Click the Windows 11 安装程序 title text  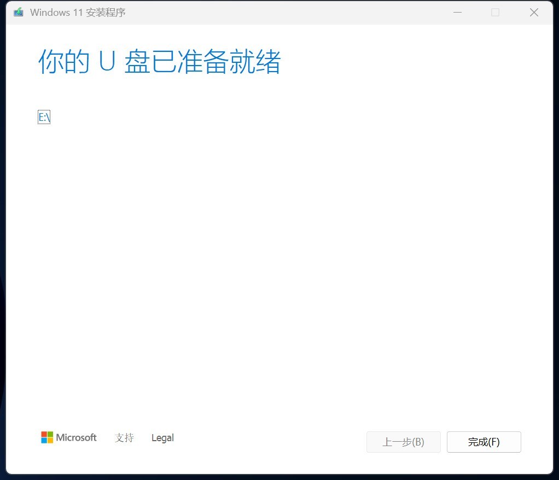79,12
